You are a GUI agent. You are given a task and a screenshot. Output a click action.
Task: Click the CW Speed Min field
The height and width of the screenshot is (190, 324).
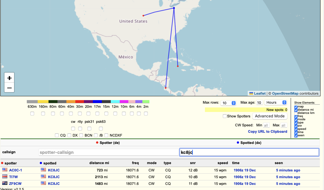point(266,125)
